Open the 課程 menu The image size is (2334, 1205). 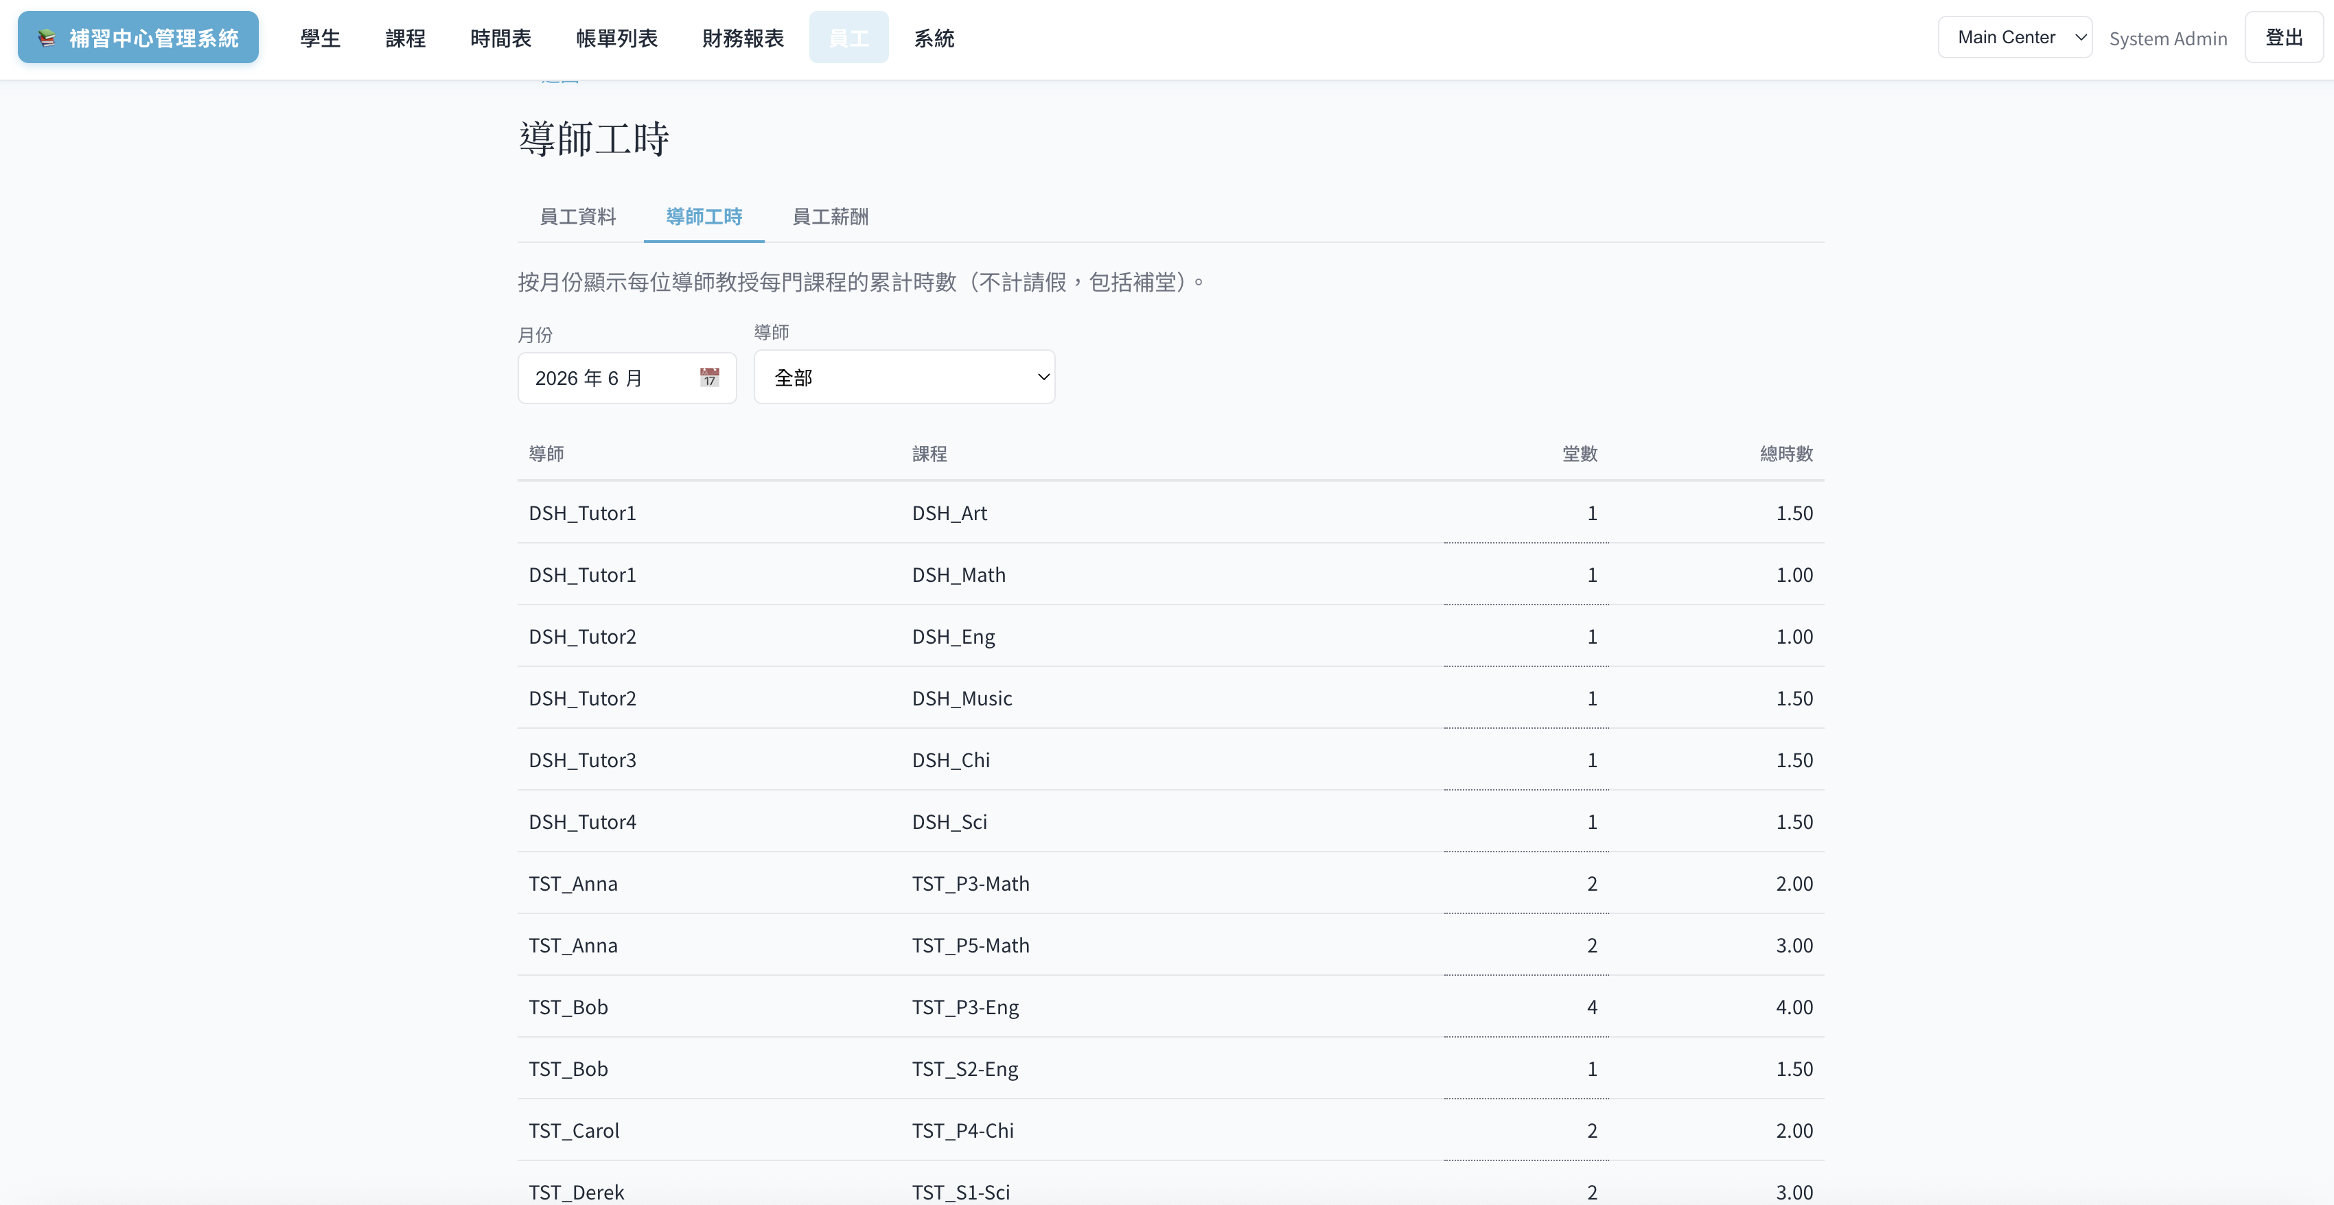pyautogui.click(x=405, y=38)
